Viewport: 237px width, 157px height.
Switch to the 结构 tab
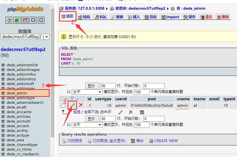coord(84,17)
